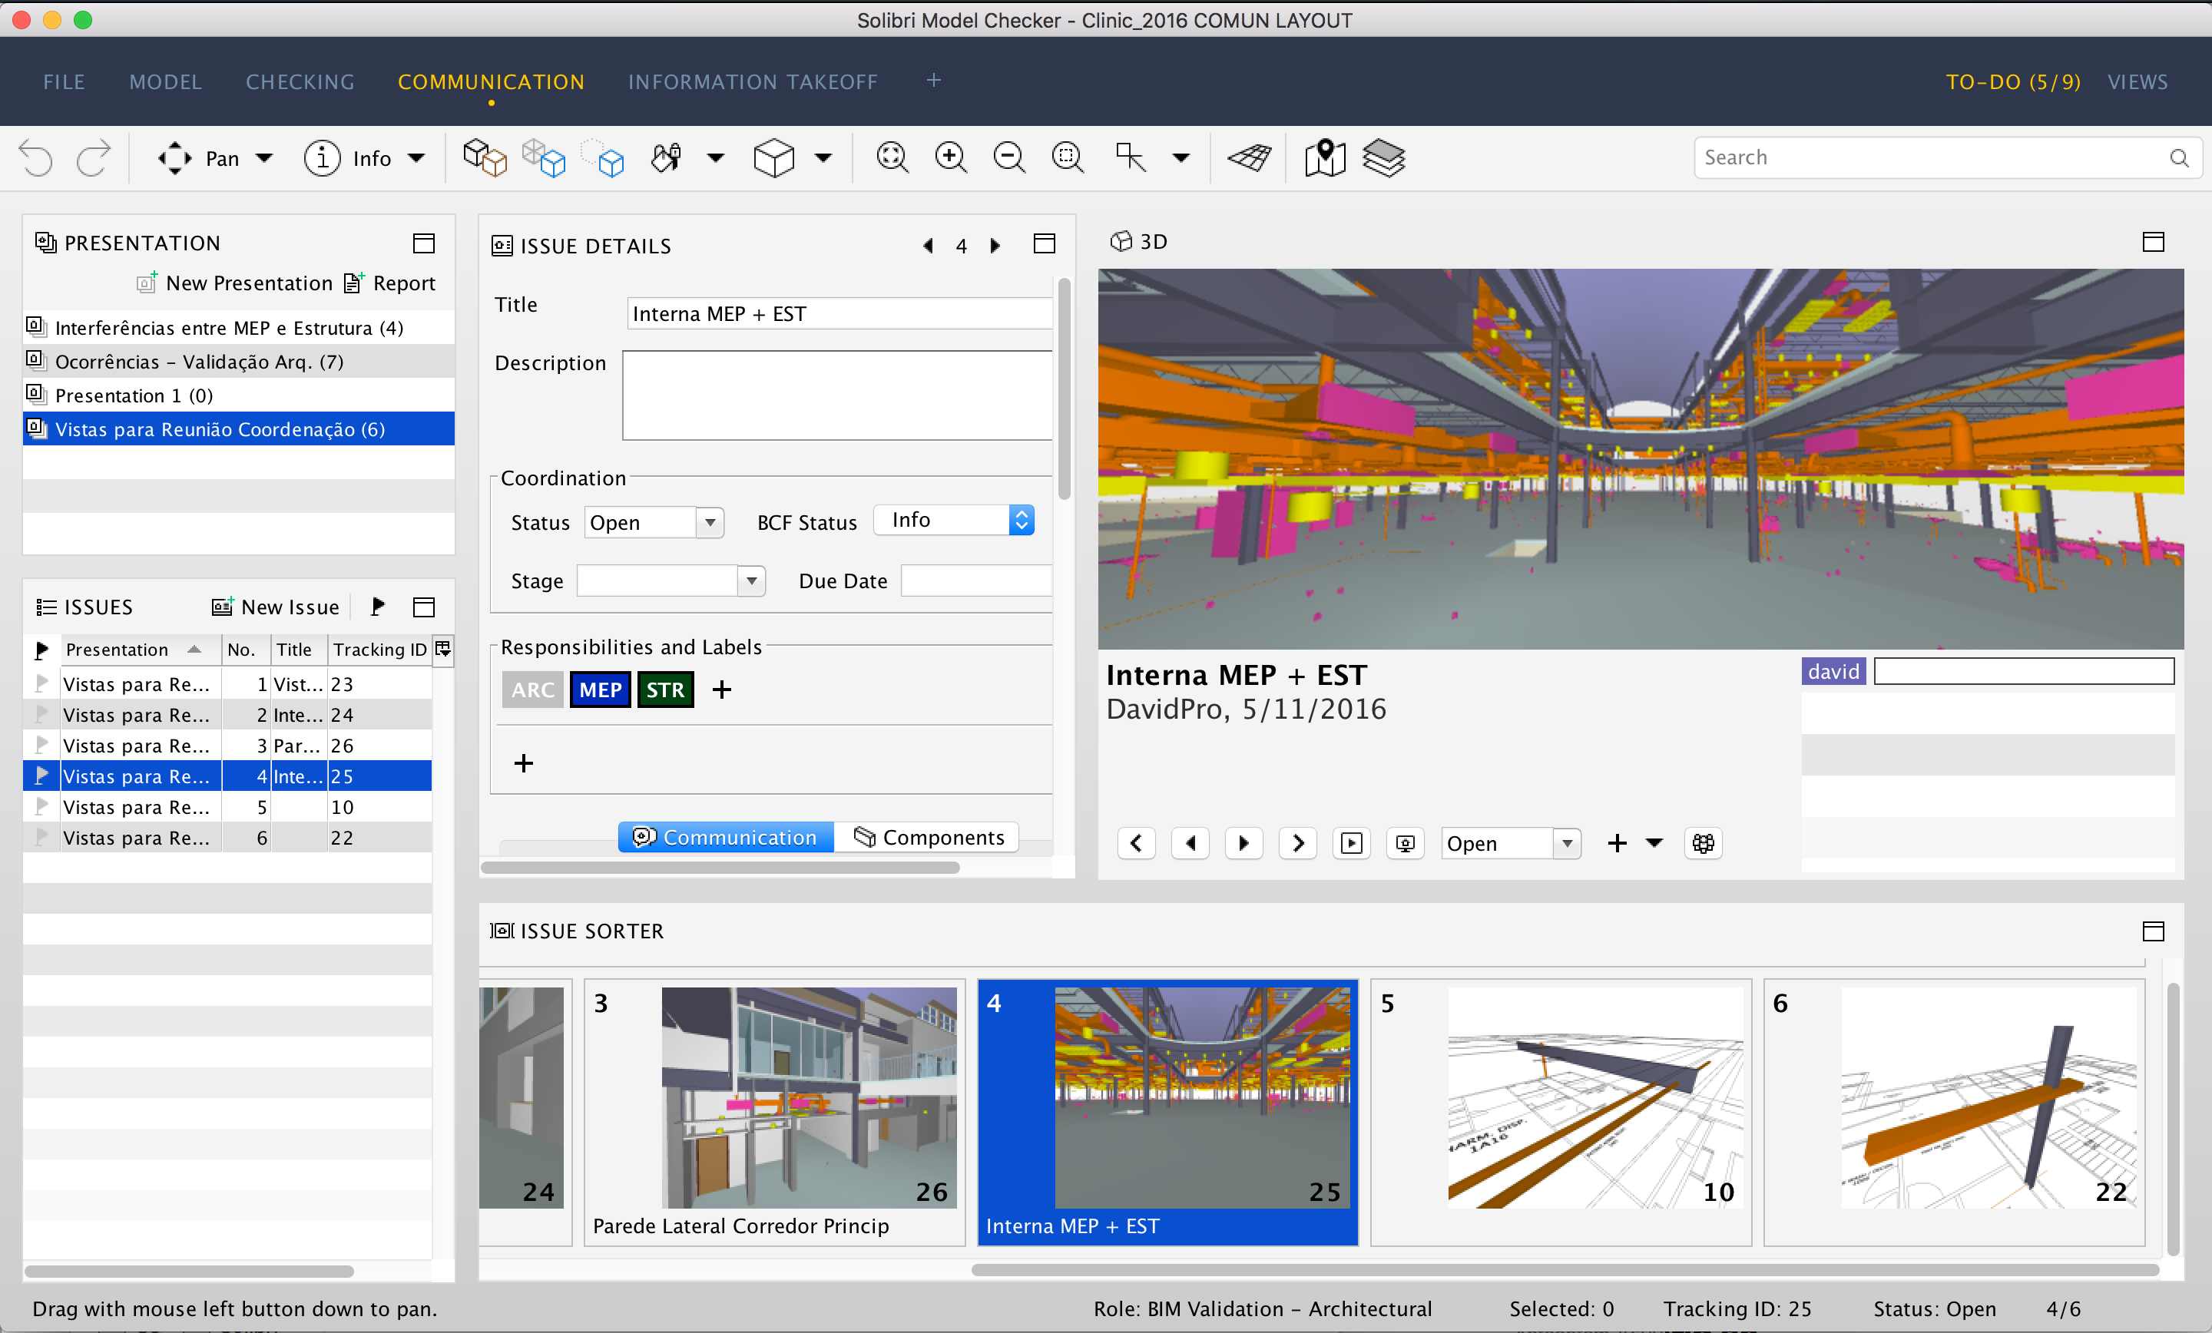2212x1333 pixels.
Task: Click the map location toolbar icon
Action: click(1324, 158)
